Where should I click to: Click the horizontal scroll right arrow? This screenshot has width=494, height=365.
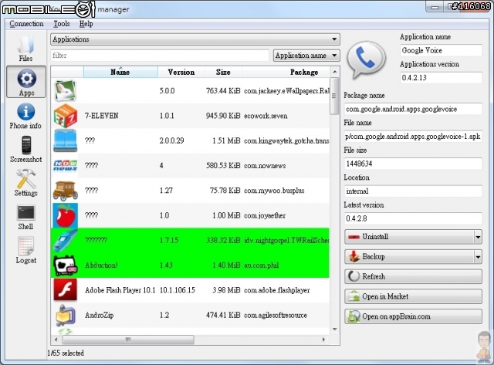(x=323, y=340)
